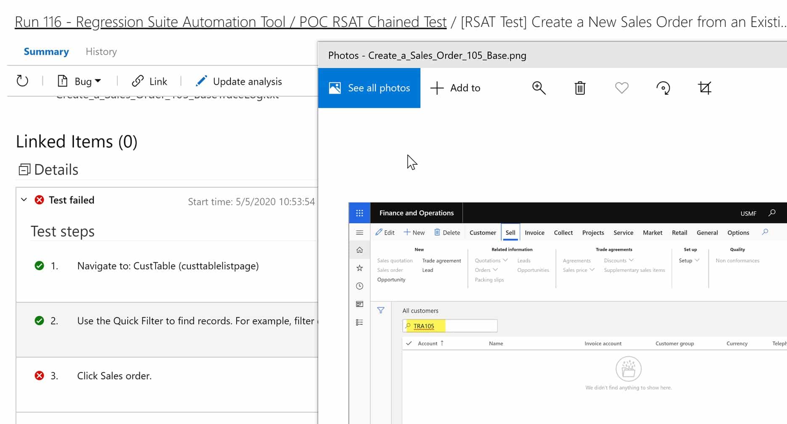Open the app launcher waffle icon

[359, 213]
